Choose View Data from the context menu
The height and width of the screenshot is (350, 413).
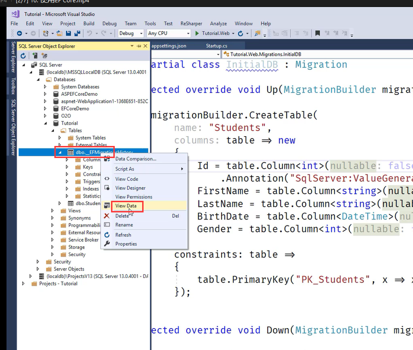coord(144,206)
